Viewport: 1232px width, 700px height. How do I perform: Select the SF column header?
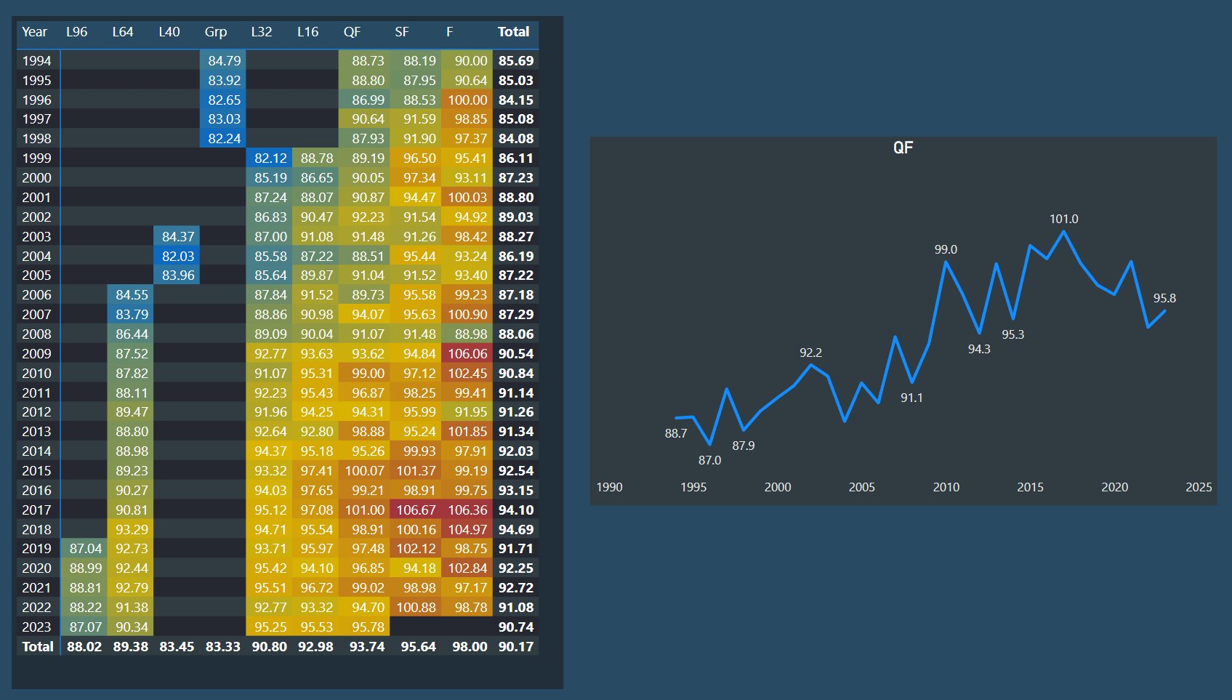(402, 32)
